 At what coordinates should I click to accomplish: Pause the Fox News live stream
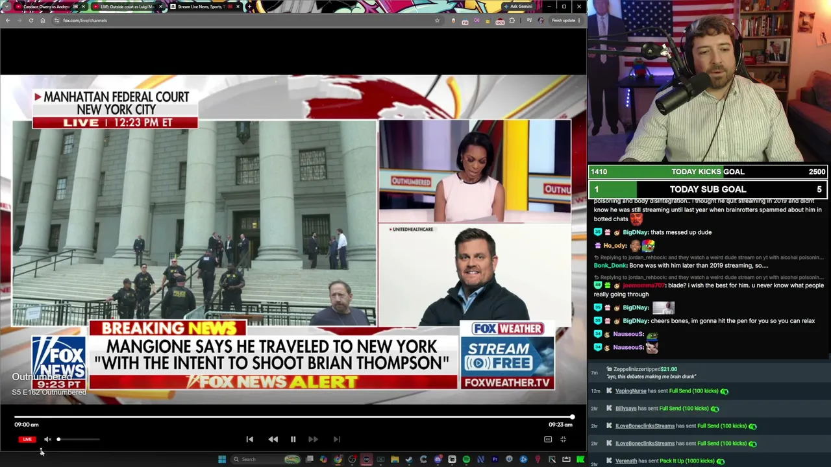click(x=293, y=439)
